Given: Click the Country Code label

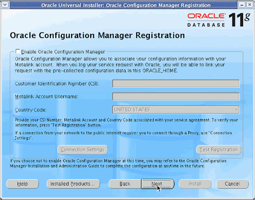Looking at the screenshot, I should pyautogui.click(x=31, y=110).
